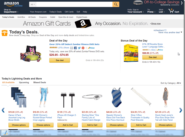This screenshot has width=185, height=137.
Task: Expand the Never miss another deal menu
Action: click(x=170, y=32)
